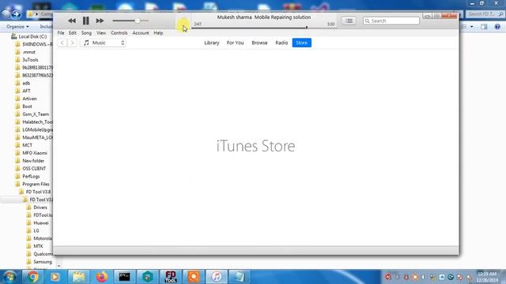506x284 pixels.
Task: Select the MFO Xiaomi folder
Action: coord(35,153)
